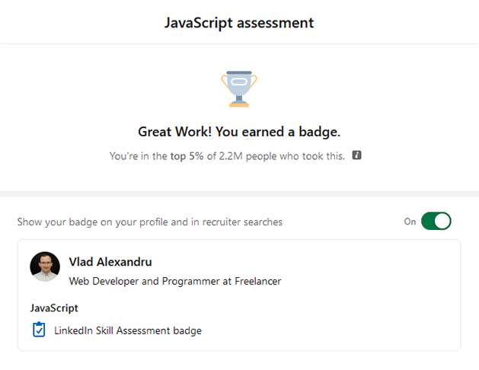Viewport: 479px width, 370px height.
Task: Click the gray section divider bar
Action: [239, 194]
